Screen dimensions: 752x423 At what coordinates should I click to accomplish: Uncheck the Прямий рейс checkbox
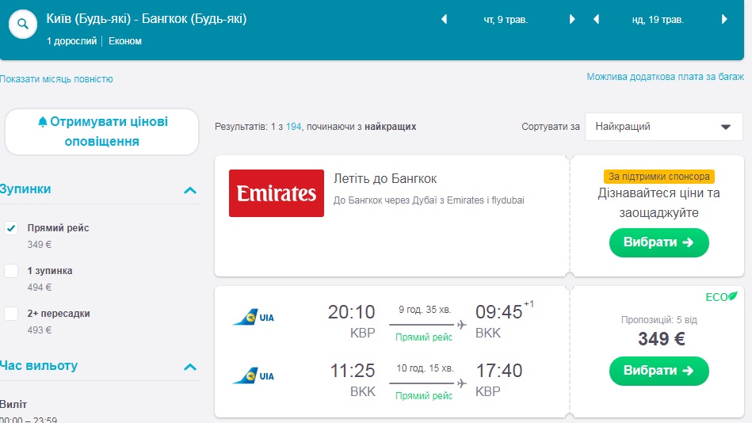(11, 228)
